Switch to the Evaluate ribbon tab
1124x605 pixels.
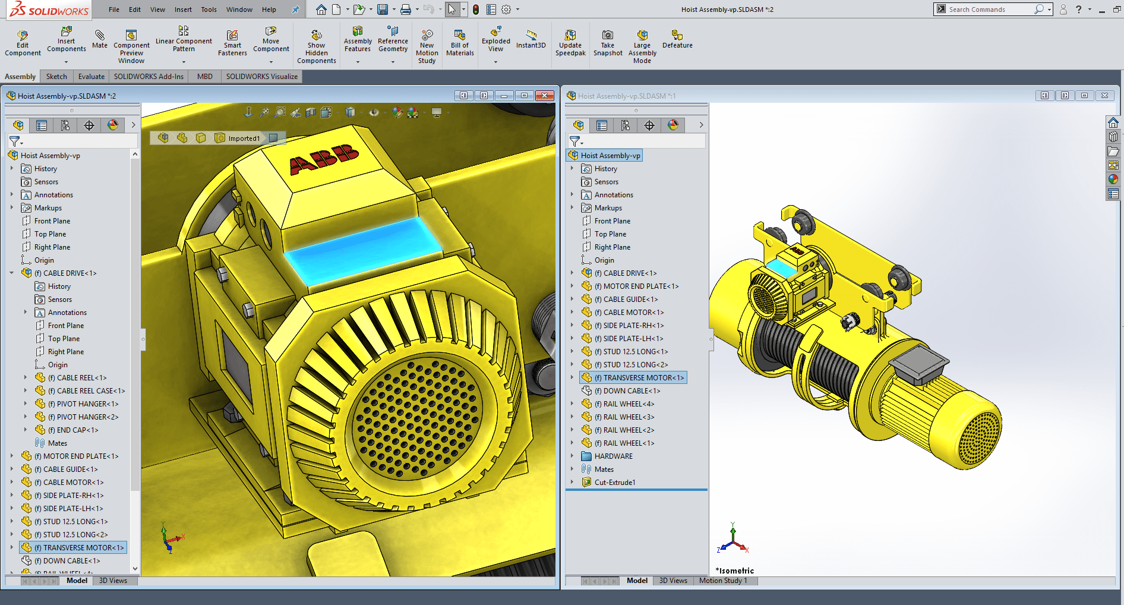[91, 77]
